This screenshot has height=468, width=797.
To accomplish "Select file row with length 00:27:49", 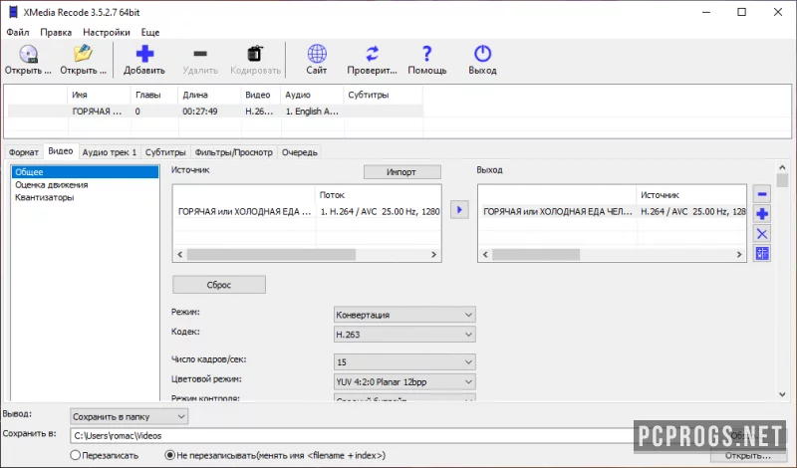I will pyautogui.click(x=215, y=112).
